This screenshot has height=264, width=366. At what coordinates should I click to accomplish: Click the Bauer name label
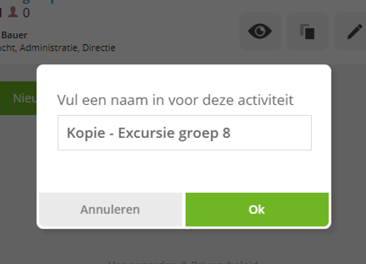tap(15, 35)
